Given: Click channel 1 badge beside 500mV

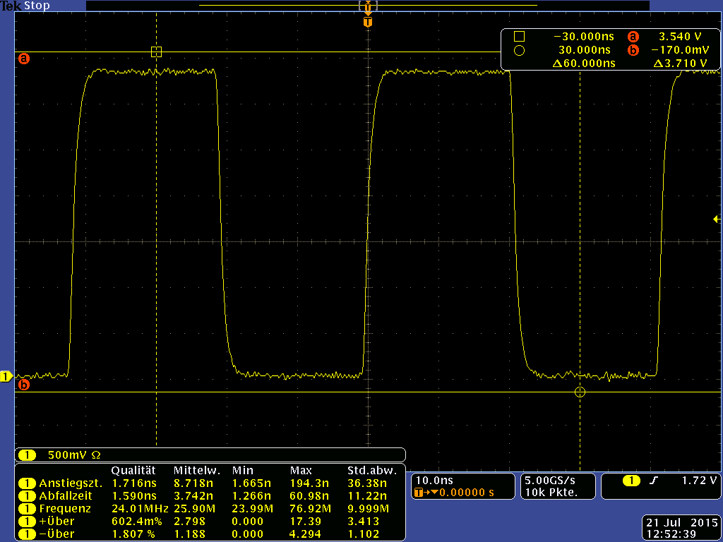Looking at the screenshot, I should (28, 455).
